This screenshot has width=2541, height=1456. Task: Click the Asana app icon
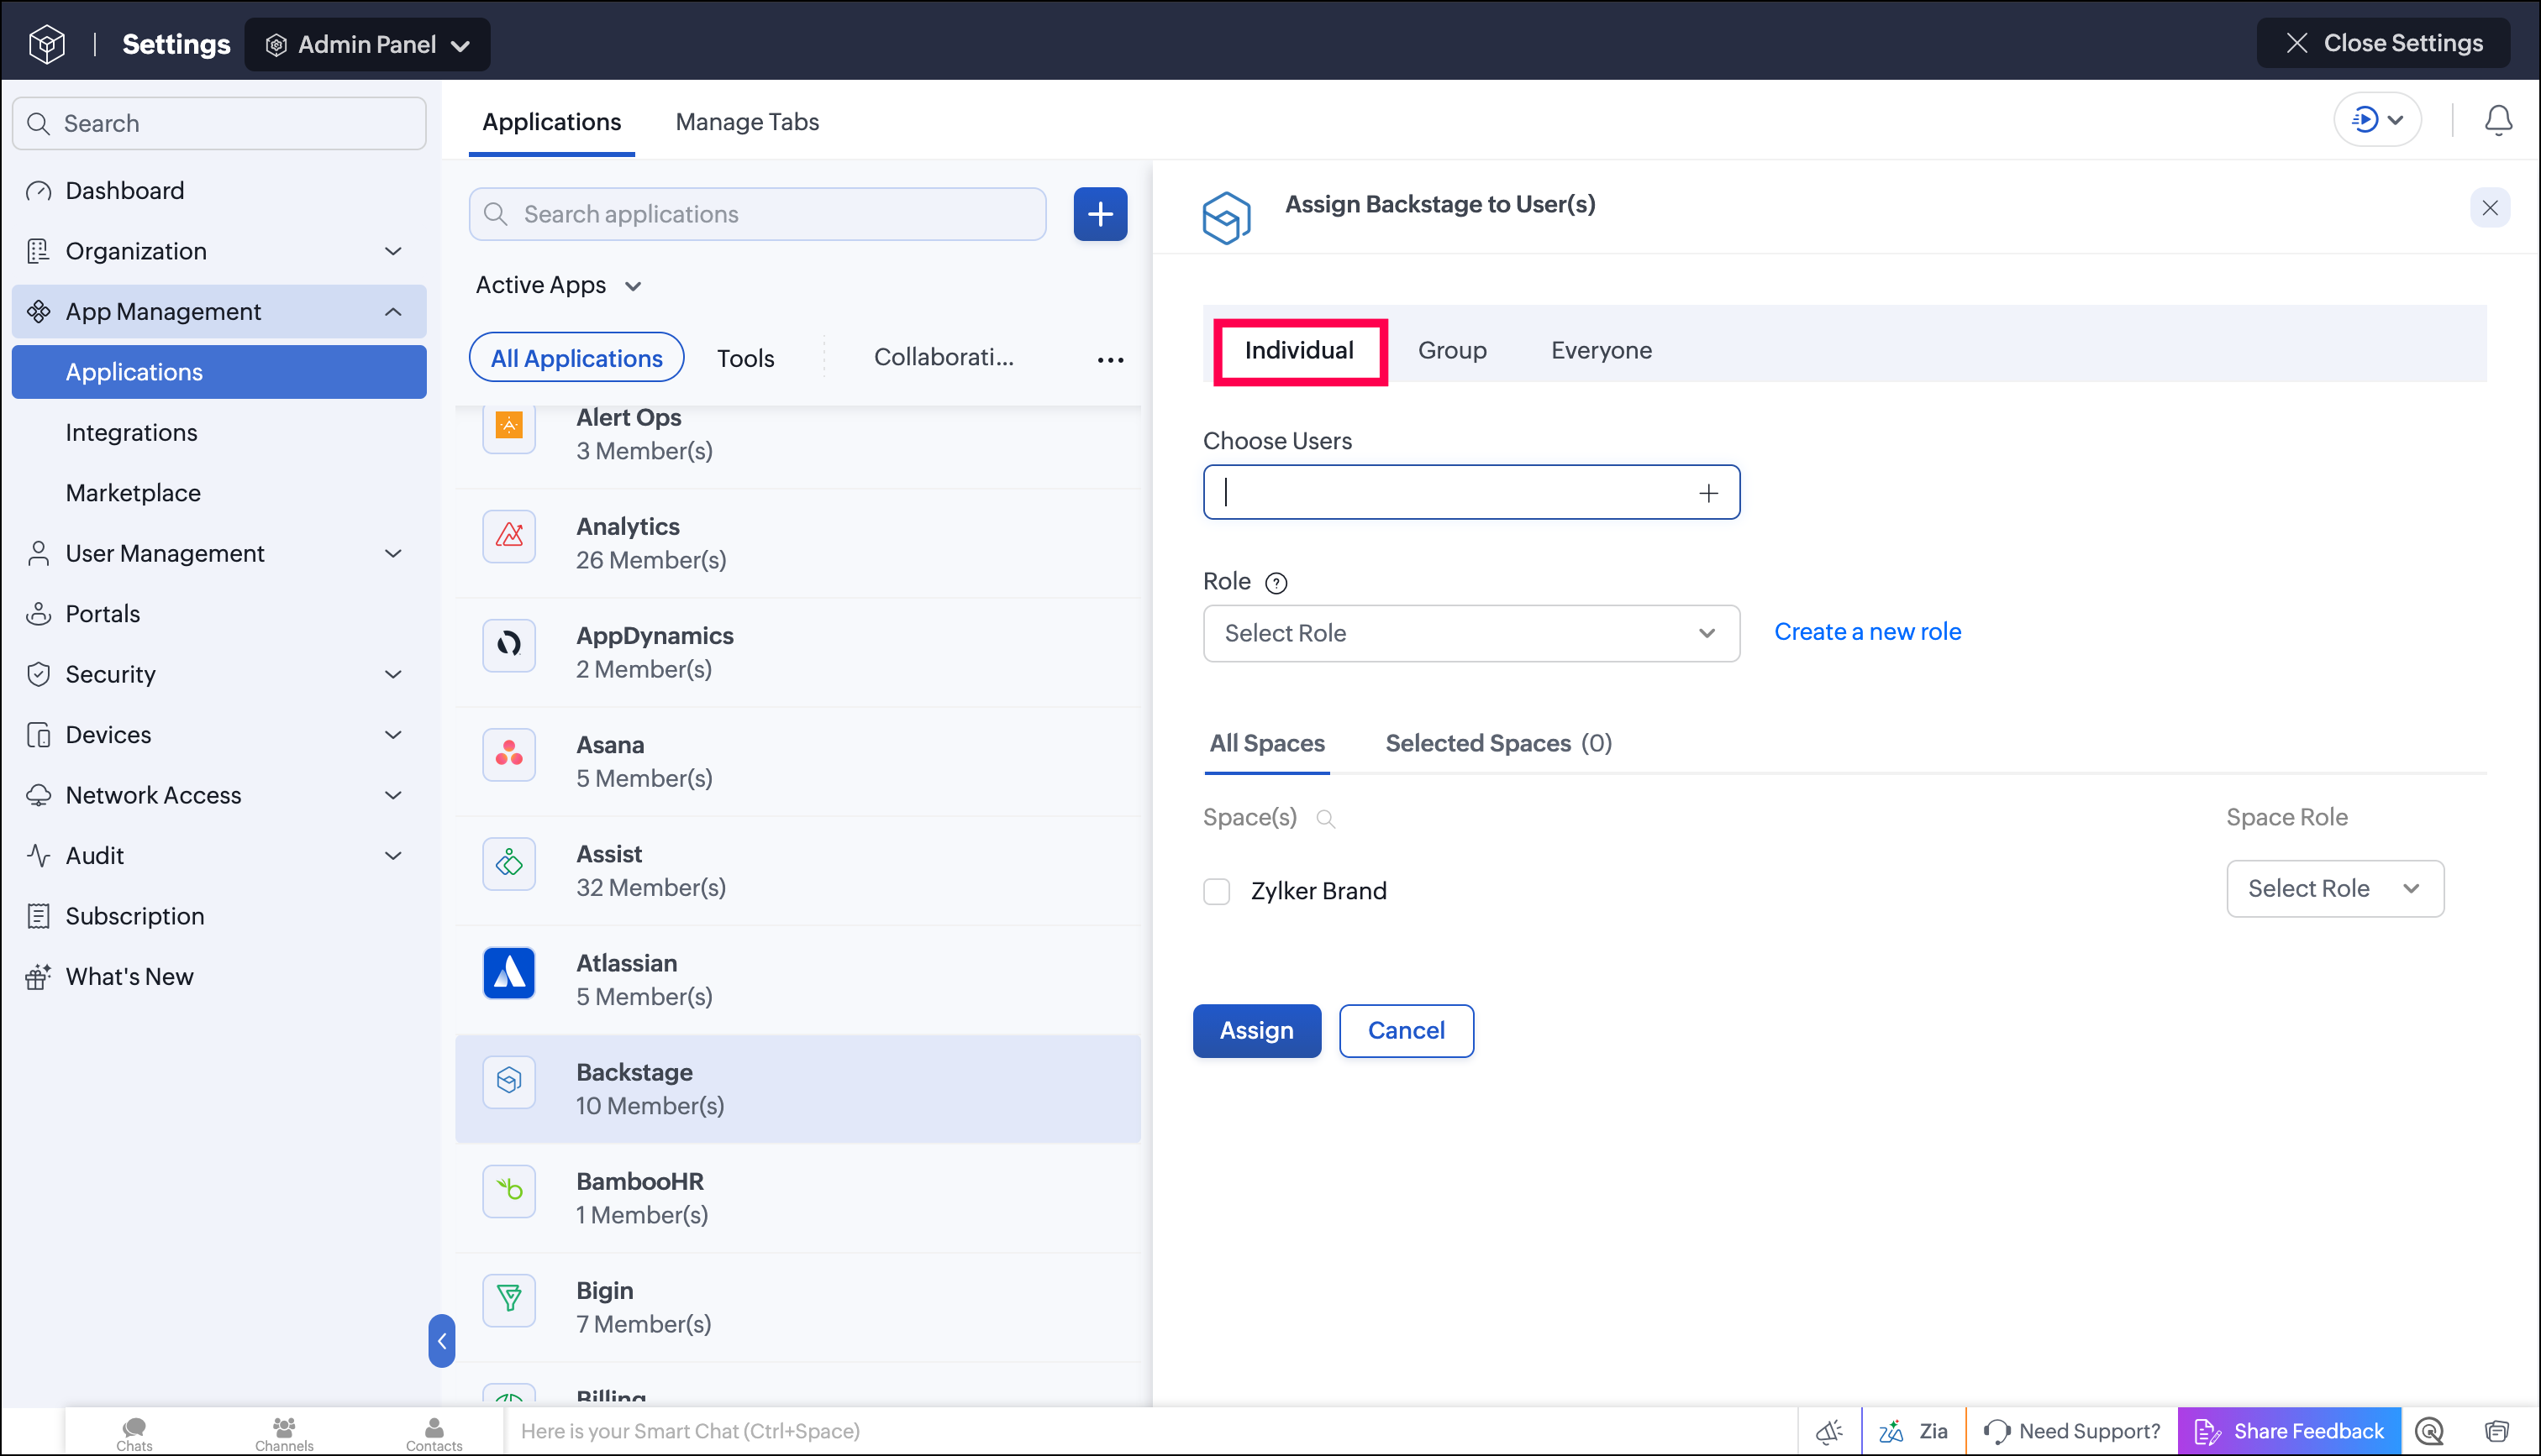[509, 754]
